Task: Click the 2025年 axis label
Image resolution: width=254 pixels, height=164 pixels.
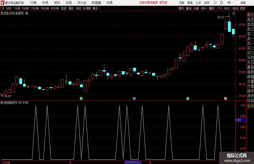Action: point(6,162)
